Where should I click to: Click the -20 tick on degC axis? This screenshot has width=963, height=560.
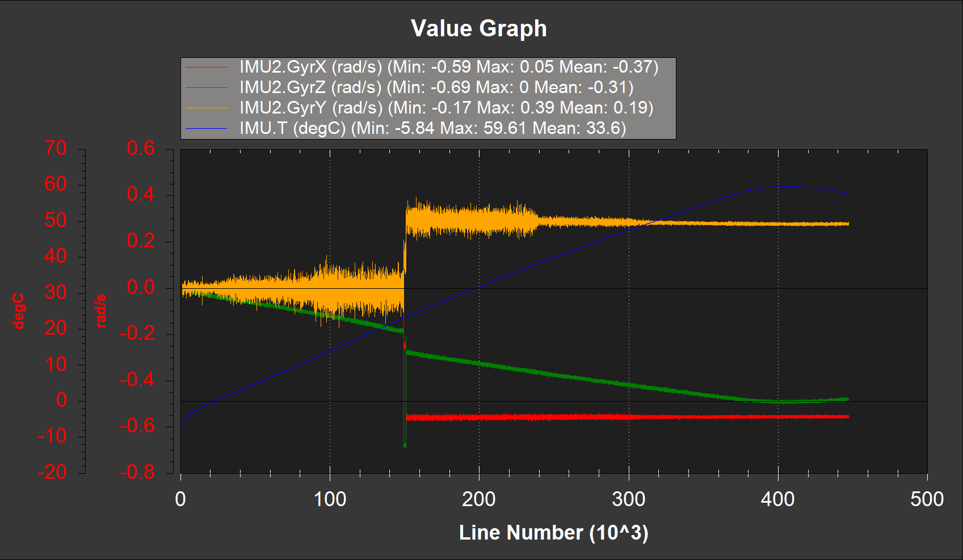[52, 472]
